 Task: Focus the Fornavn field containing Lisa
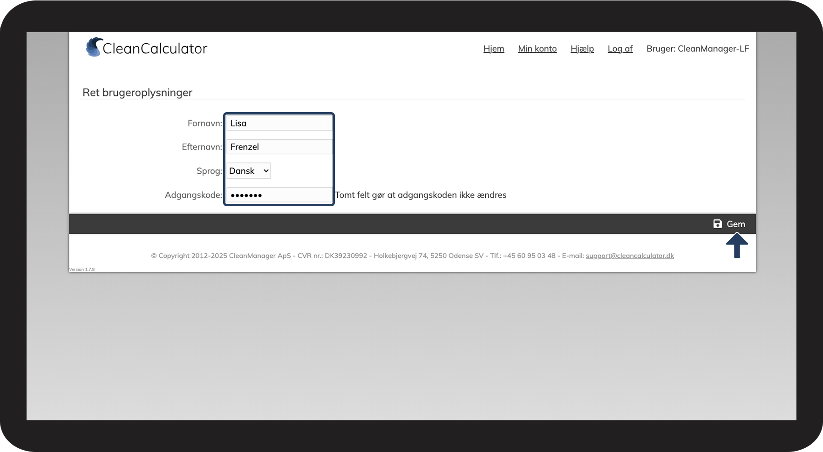[x=279, y=123]
